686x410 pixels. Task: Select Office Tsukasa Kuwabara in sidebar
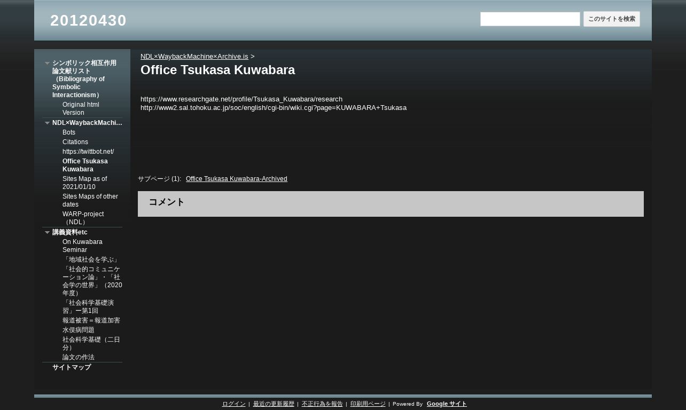pyautogui.click(x=85, y=165)
